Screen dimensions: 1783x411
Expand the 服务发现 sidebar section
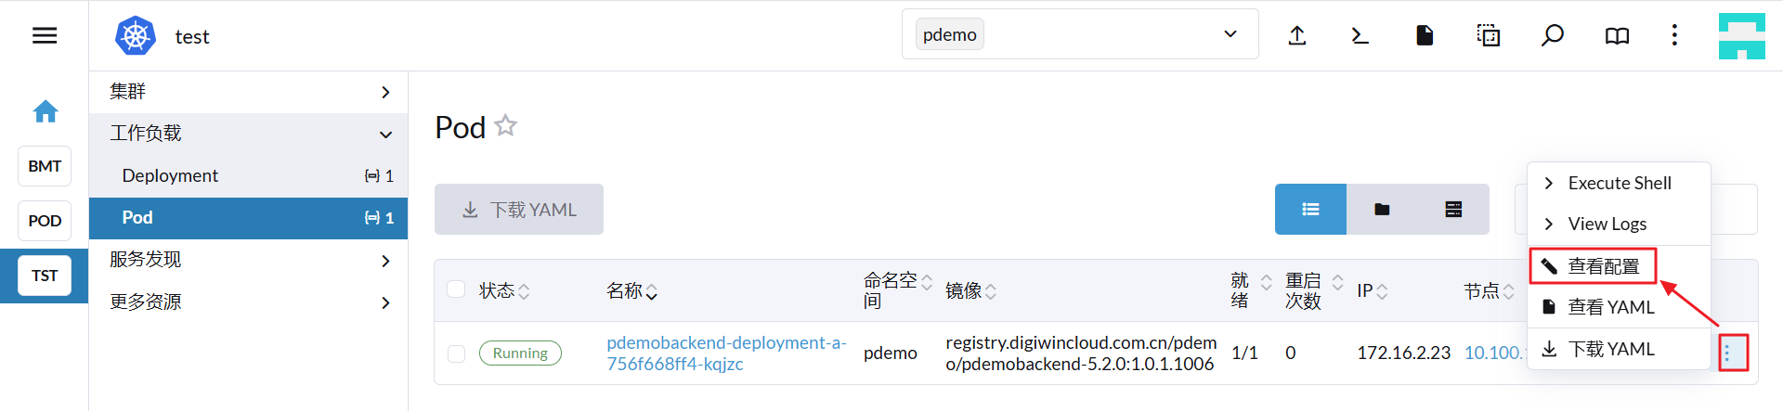coord(249,260)
